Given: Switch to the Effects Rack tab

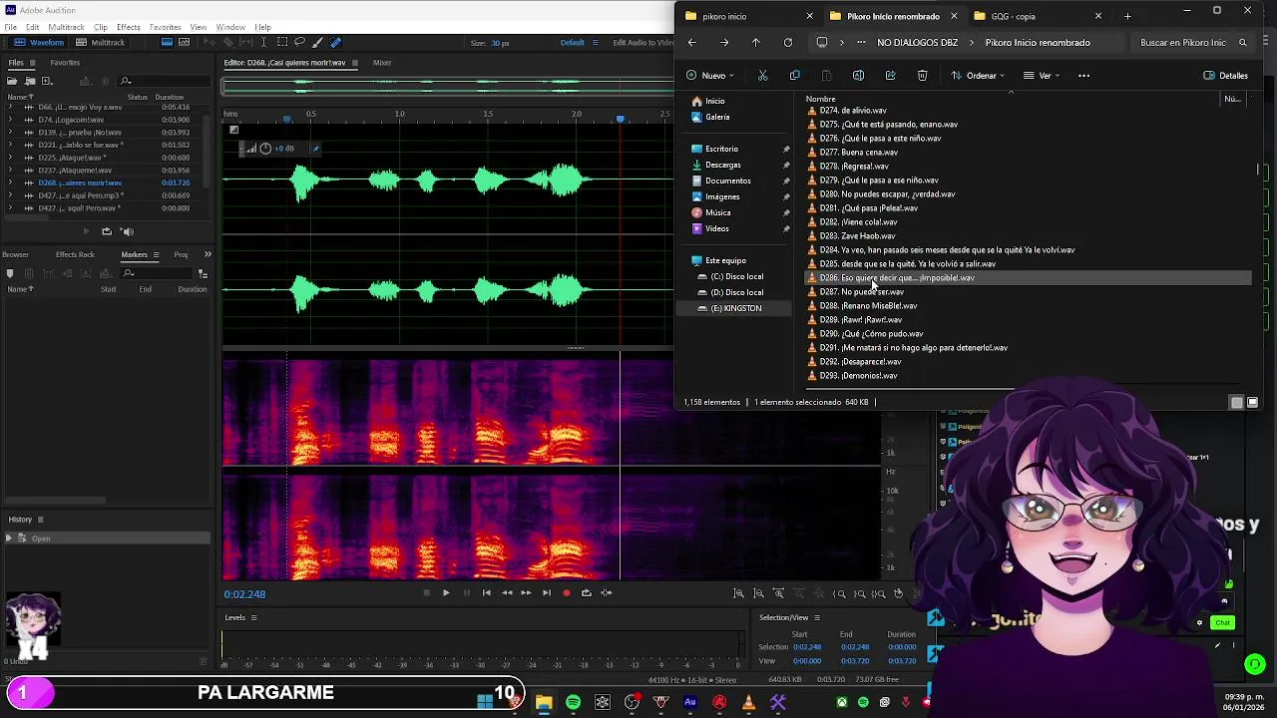Looking at the screenshot, I should point(75,254).
